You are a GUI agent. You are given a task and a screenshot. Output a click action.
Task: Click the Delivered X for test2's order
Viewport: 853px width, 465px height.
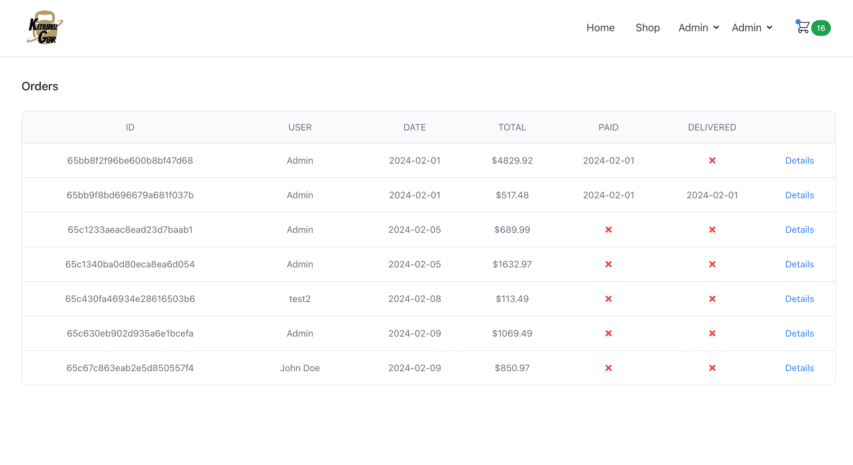pyautogui.click(x=712, y=299)
